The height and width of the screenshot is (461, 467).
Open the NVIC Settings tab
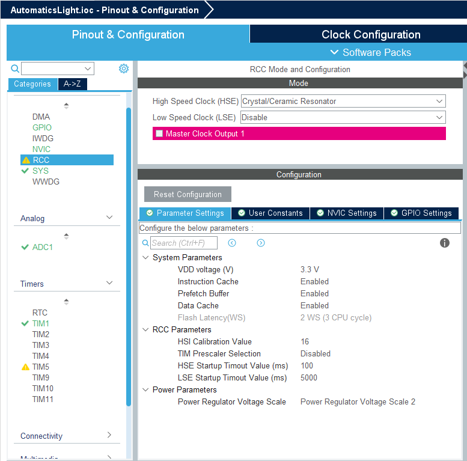pos(347,213)
